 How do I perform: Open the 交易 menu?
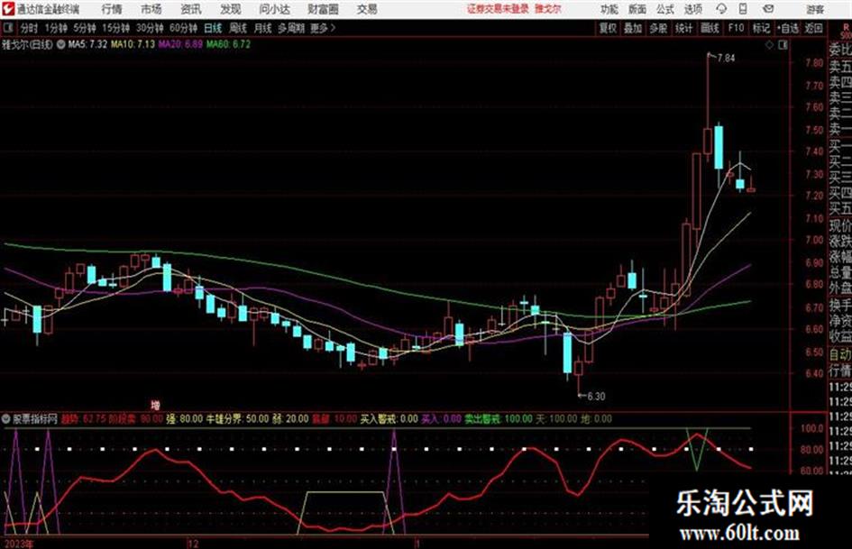tap(367, 9)
